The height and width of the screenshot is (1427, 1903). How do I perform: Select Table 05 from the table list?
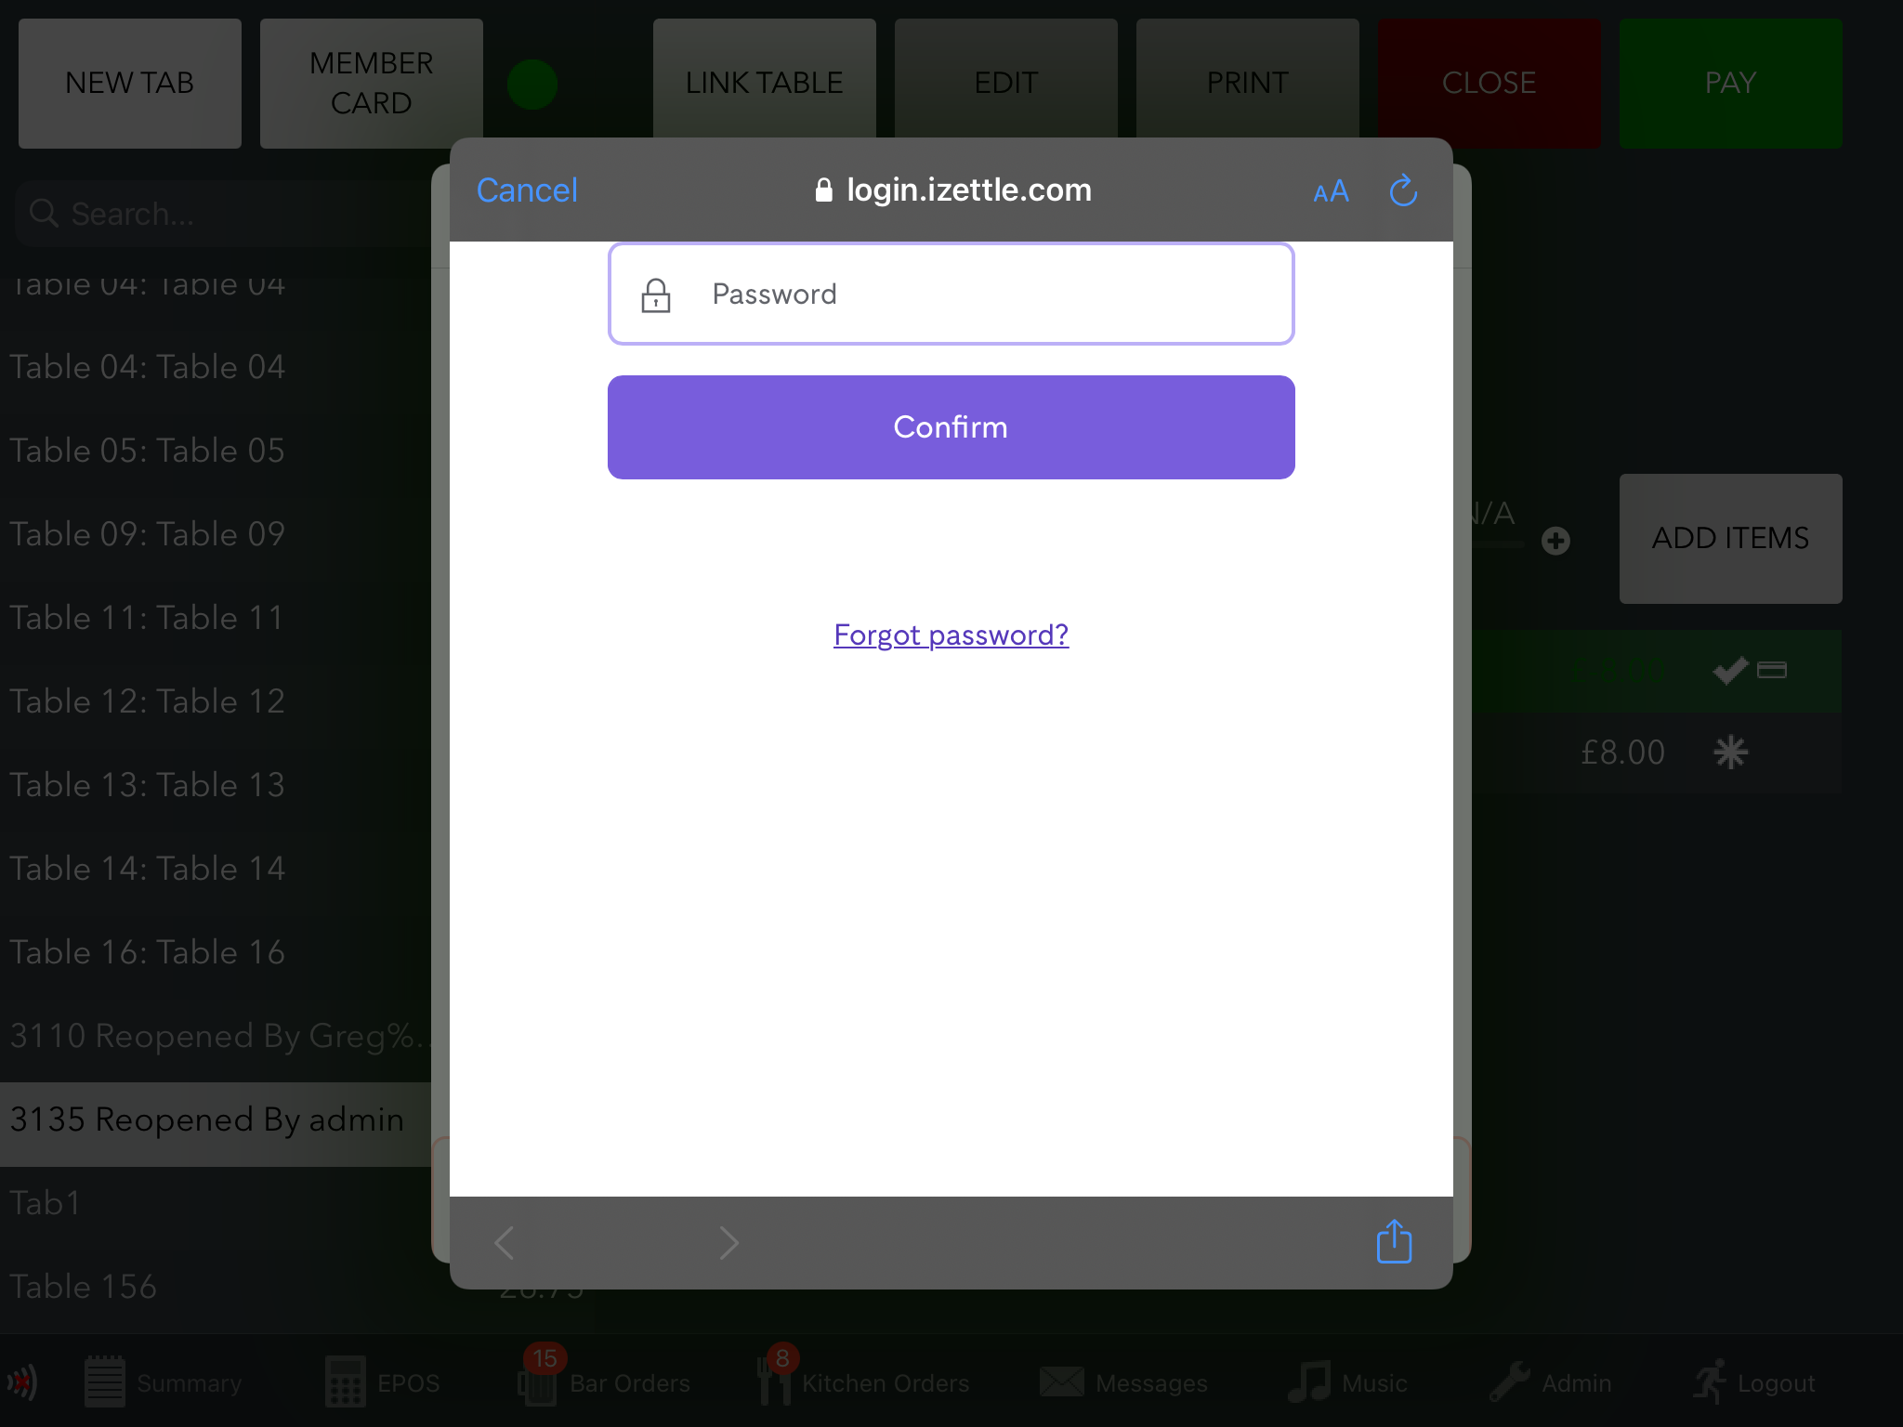147,448
